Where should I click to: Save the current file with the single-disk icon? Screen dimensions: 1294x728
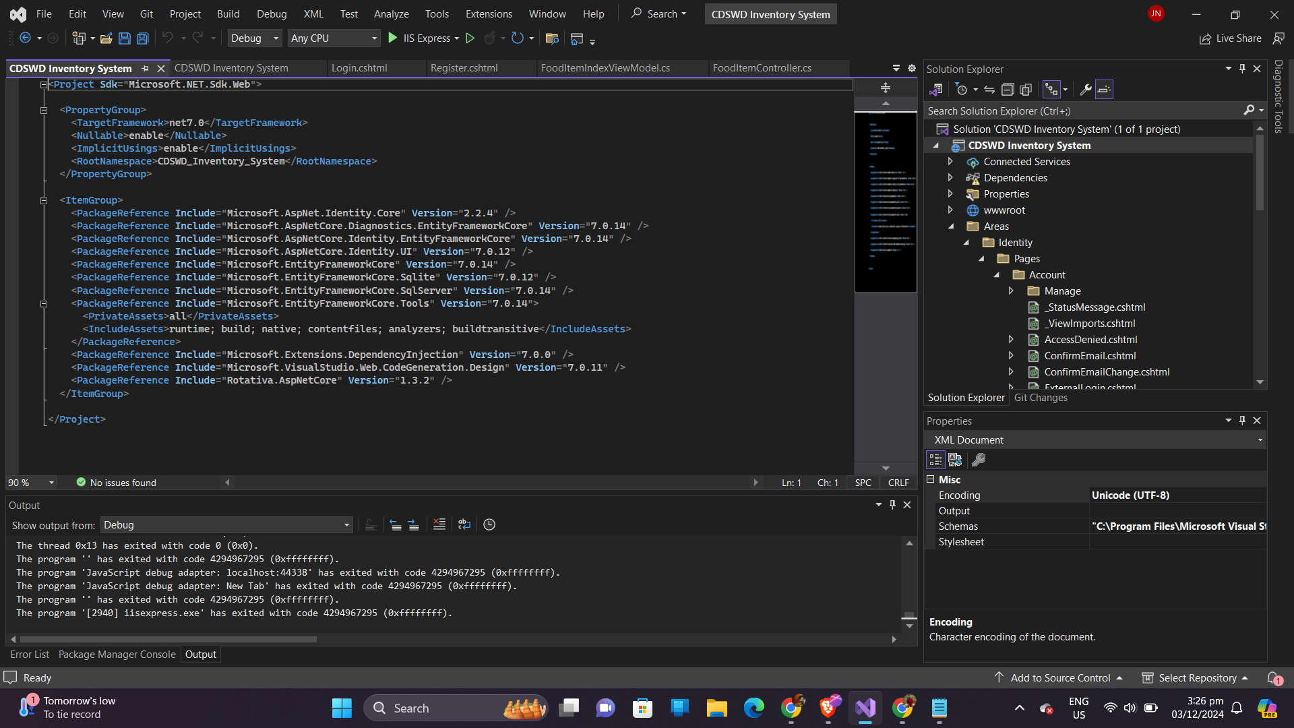[125, 38]
